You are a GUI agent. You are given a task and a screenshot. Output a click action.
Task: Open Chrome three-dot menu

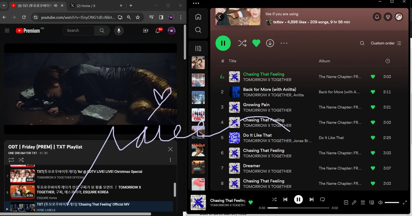tap(181, 17)
